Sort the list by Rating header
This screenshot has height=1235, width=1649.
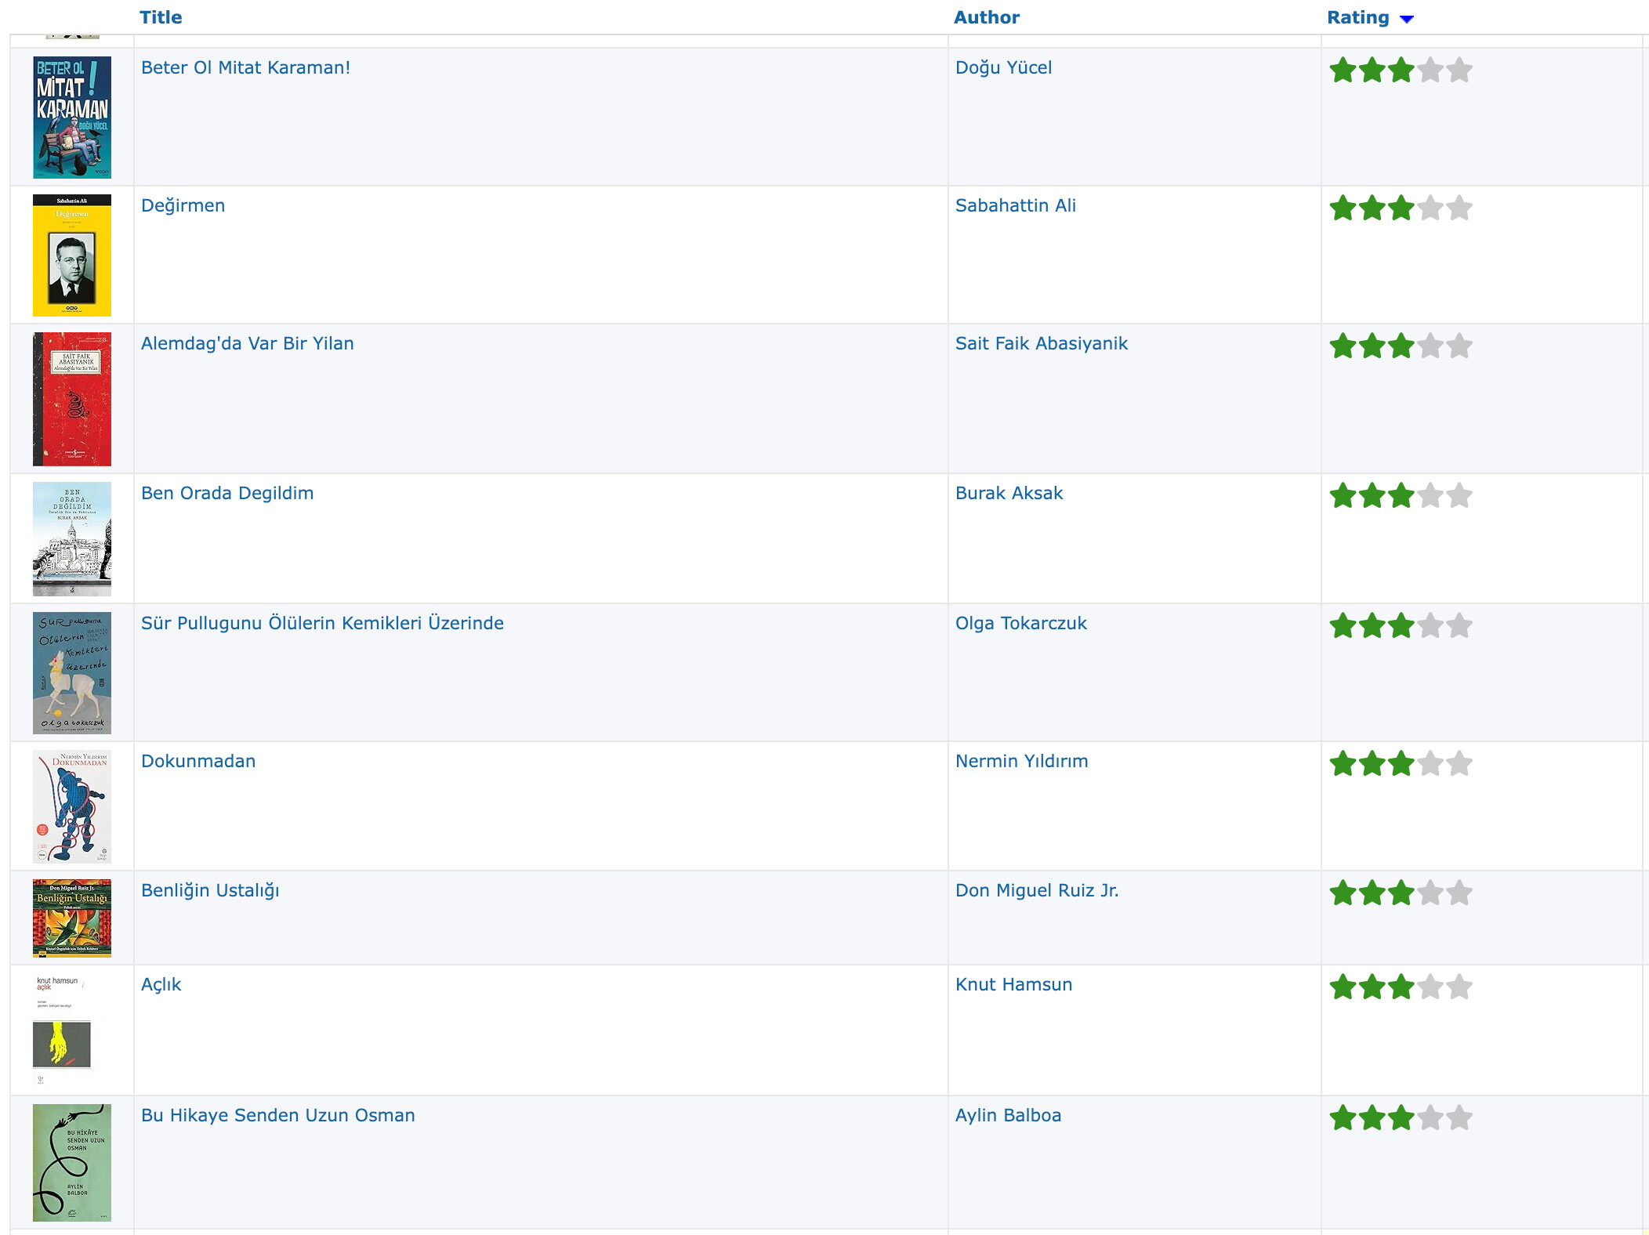click(x=1357, y=17)
